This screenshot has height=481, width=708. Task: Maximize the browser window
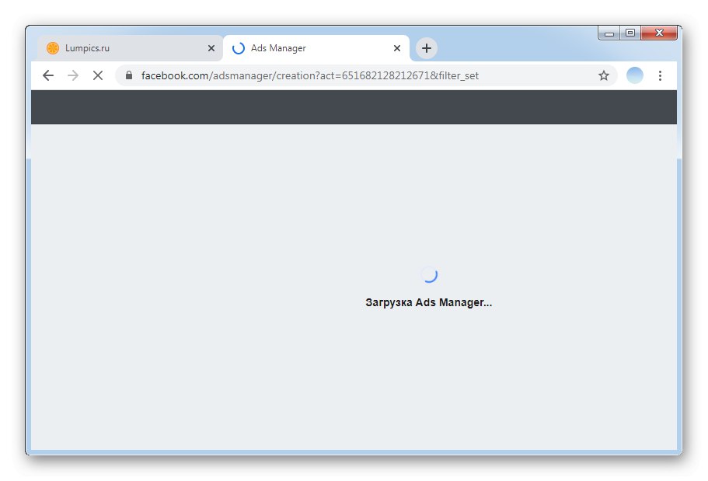click(630, 33)
